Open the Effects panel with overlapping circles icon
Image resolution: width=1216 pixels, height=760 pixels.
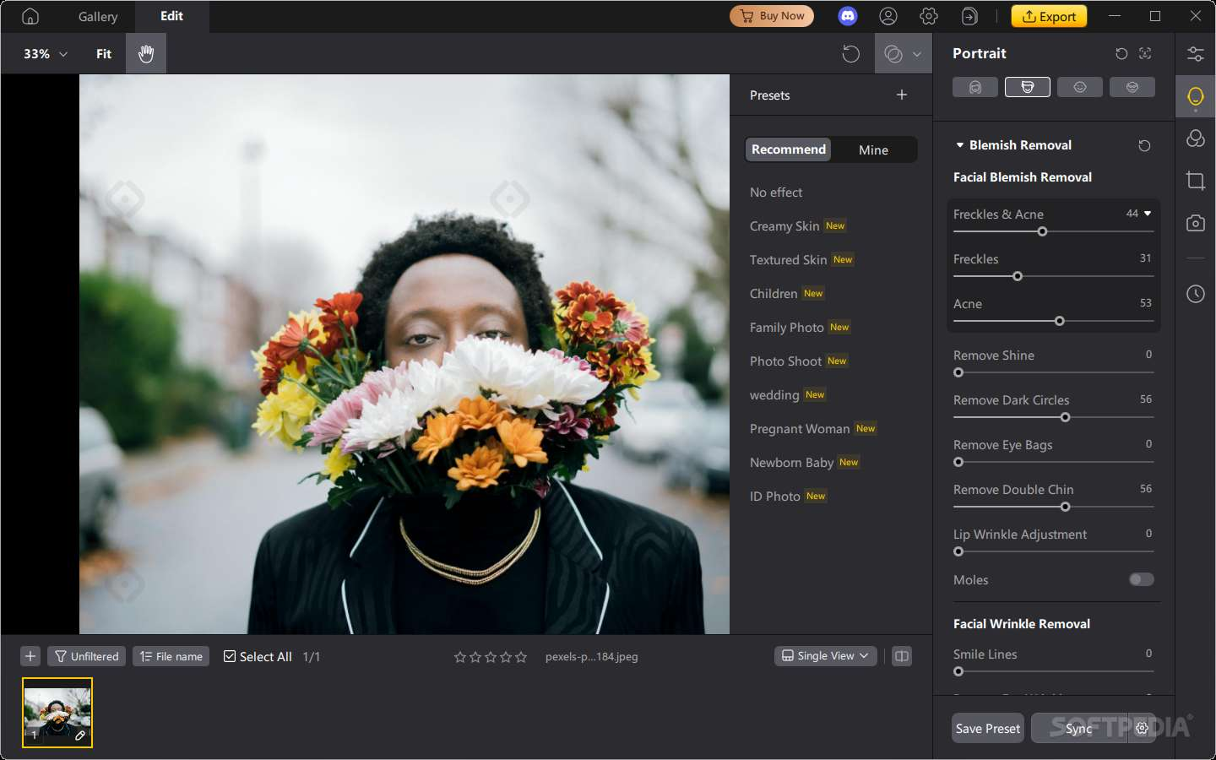tap(1195, 138)
